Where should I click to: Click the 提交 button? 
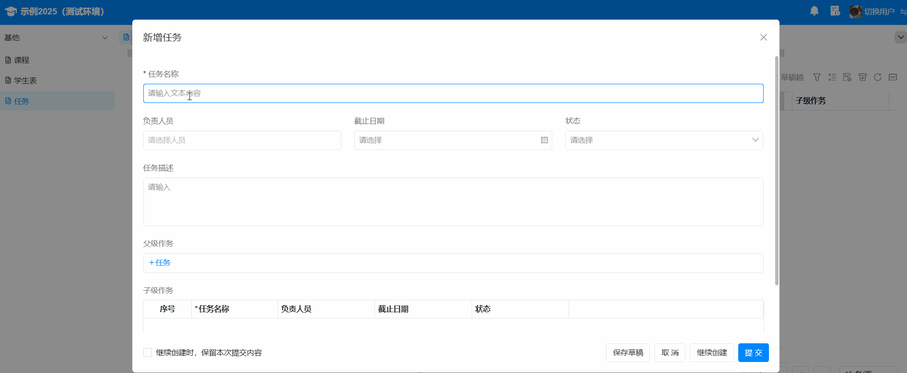pos(753,353)
